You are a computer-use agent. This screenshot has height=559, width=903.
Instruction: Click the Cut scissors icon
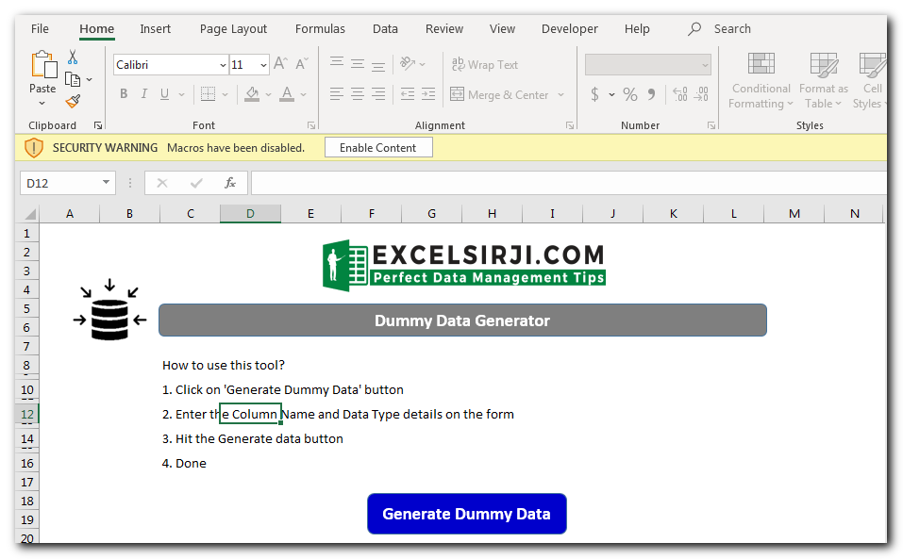pyautogui.click(x=73, y=57)
